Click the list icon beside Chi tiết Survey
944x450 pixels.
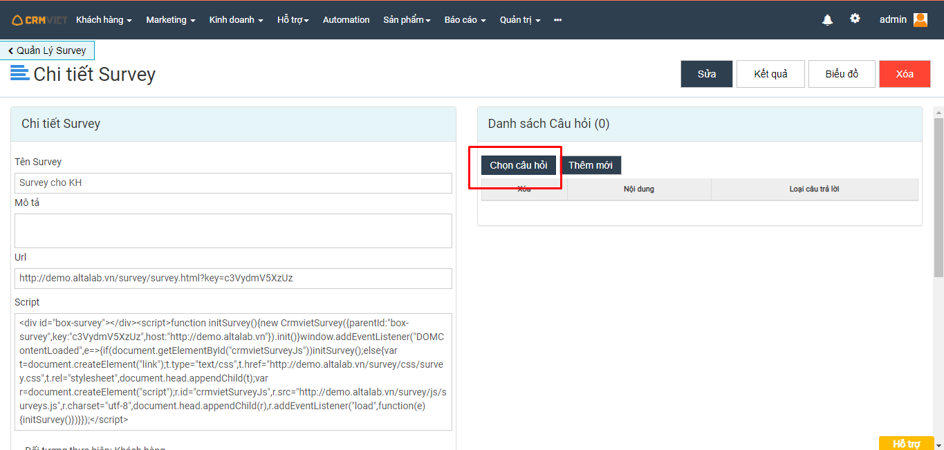click(x=19, y=73)
